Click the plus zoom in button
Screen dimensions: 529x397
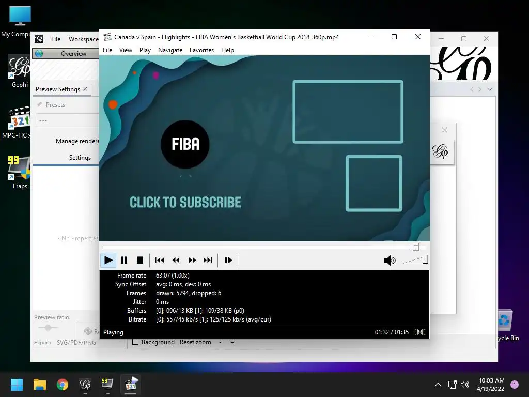coord(232,342)
